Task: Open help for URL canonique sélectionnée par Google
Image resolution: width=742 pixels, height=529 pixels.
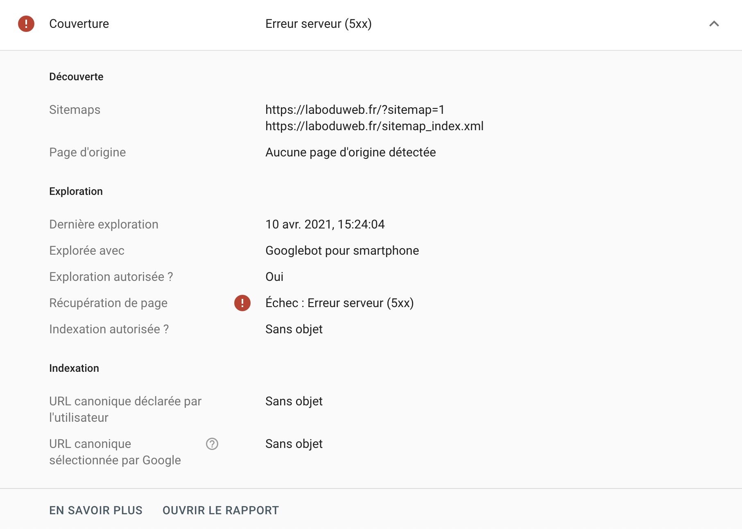Action: [x=212, y=444]
